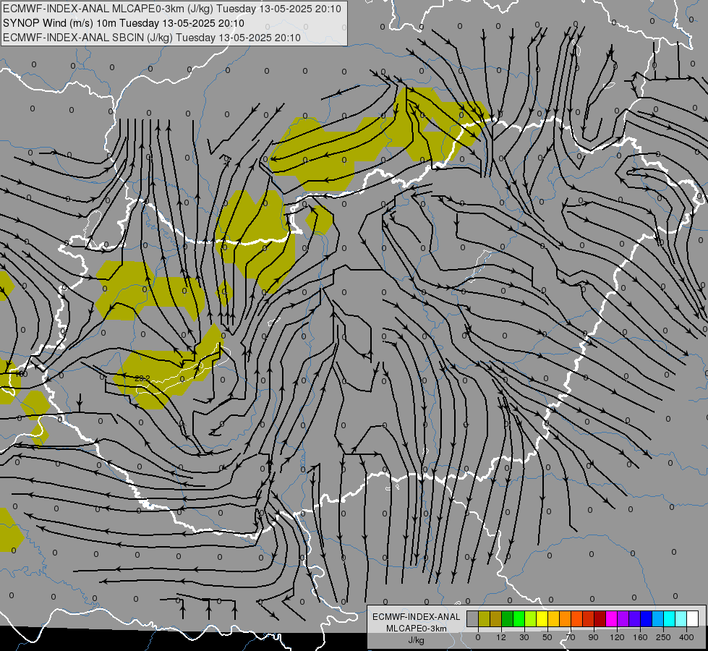Viewport: 708px width, 651px height.
Task: Select the dark green legend swatch
Action: [508, 618]
